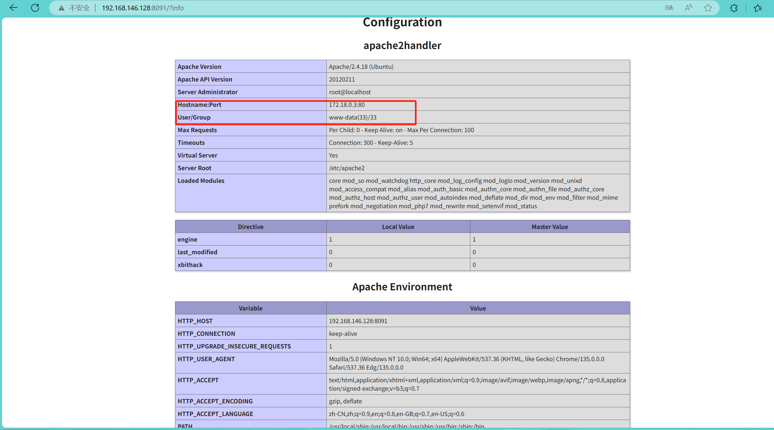Click the Directive column header
774x430 pixels.
coord(250,227)
